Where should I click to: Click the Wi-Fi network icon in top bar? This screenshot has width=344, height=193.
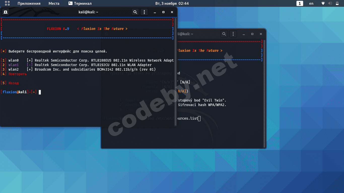click(323, 4)
